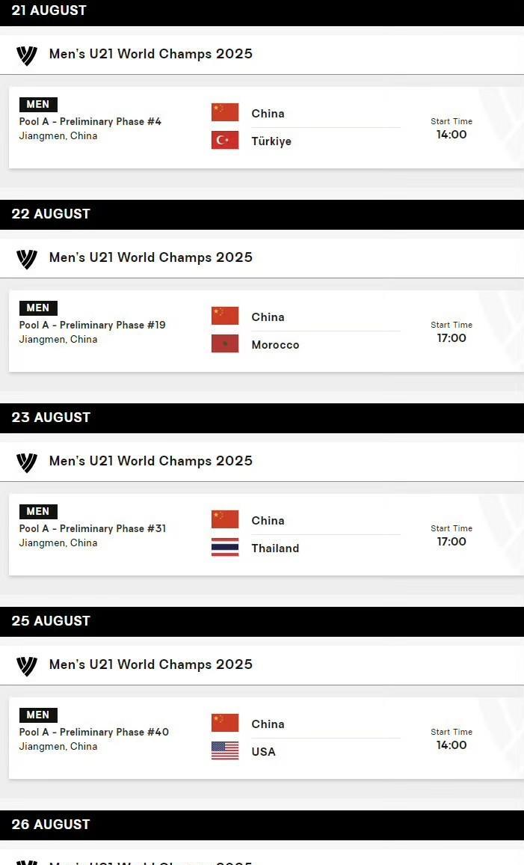Click the USA flag icon
524x865 pixels.
225,751
